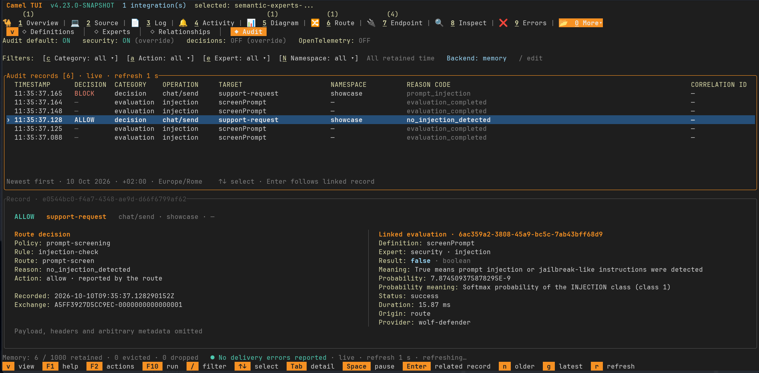
Task: Click the bell icon for Activity
Action: coord(183,23)
